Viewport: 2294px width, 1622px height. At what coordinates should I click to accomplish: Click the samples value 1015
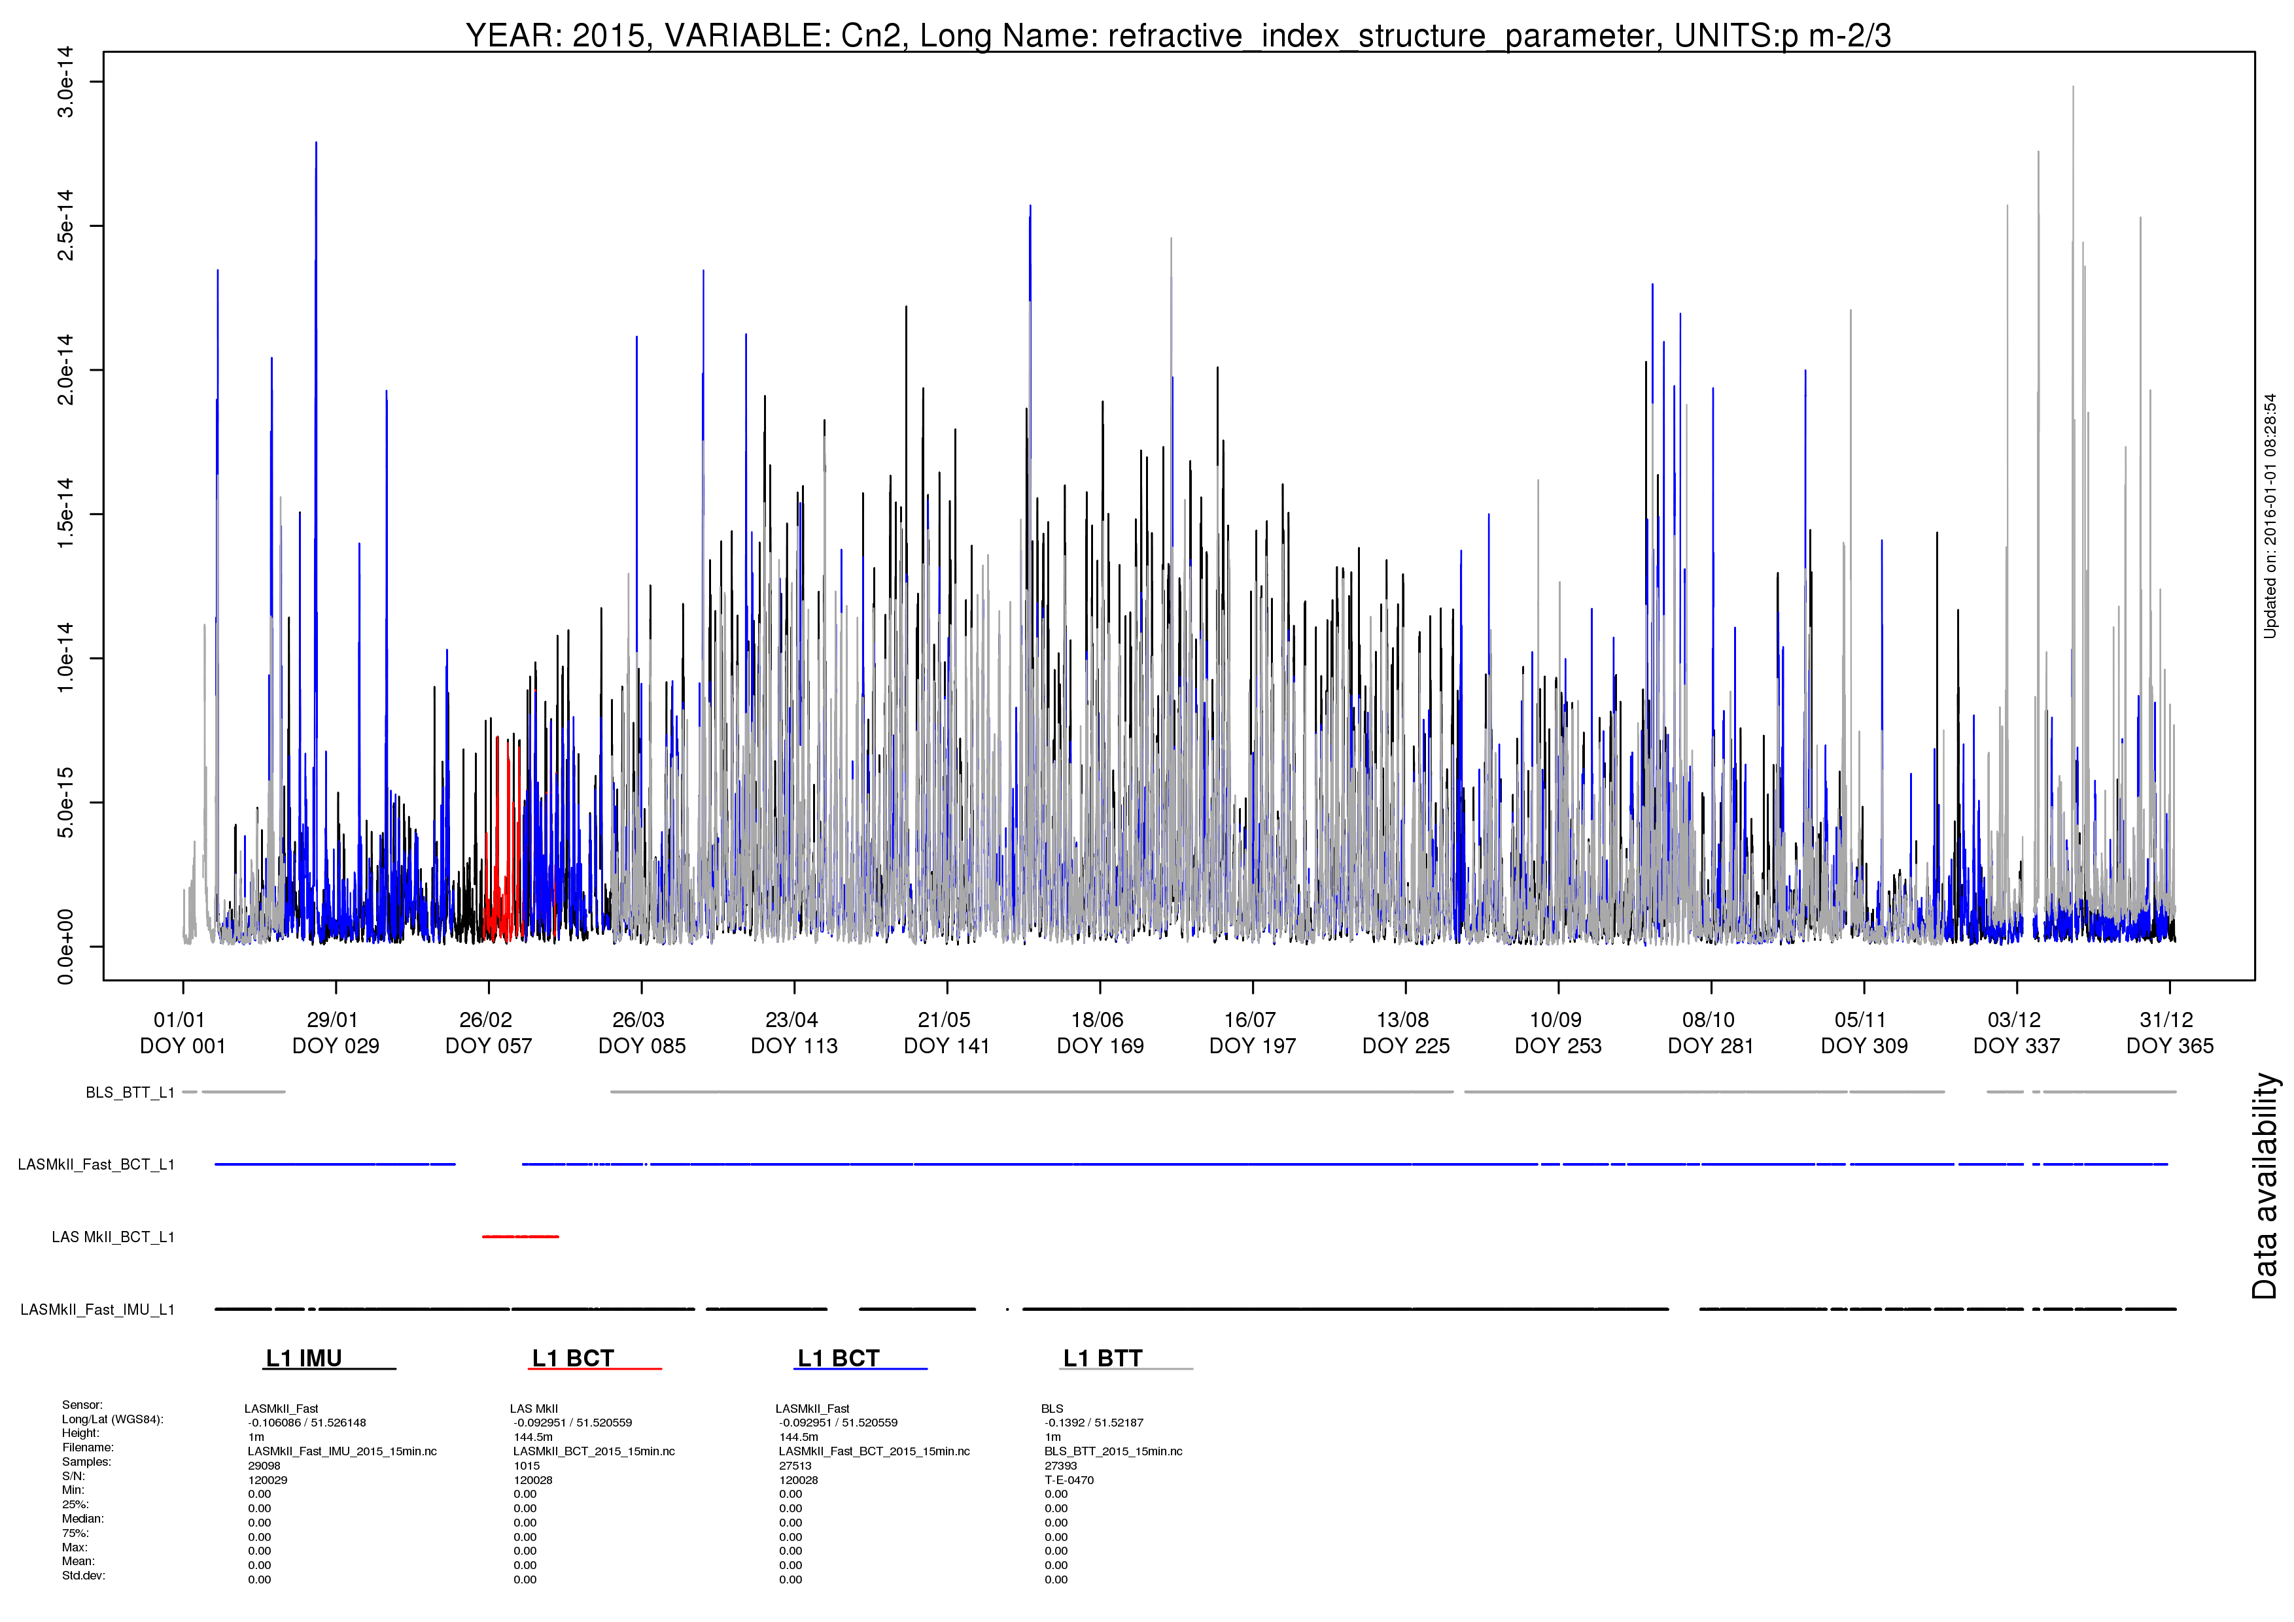527,1466
